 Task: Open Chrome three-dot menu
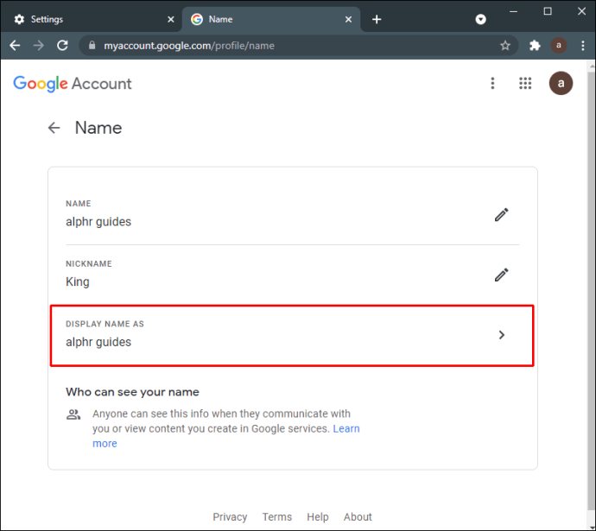coord(583,46)
